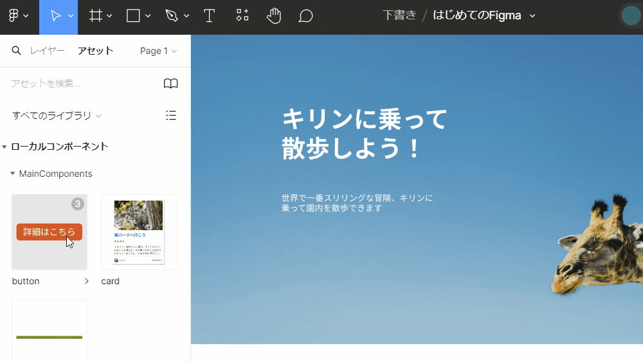
Task: Switch to the レイヤー tab
Action: coord(47,50)
